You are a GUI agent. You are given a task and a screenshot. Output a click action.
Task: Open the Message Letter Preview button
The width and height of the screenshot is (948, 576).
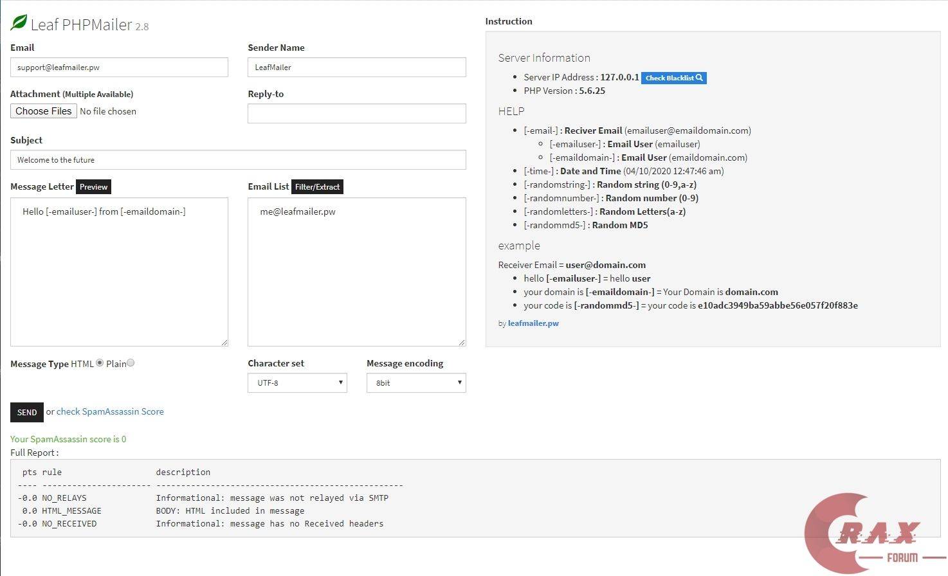[93, 187]
